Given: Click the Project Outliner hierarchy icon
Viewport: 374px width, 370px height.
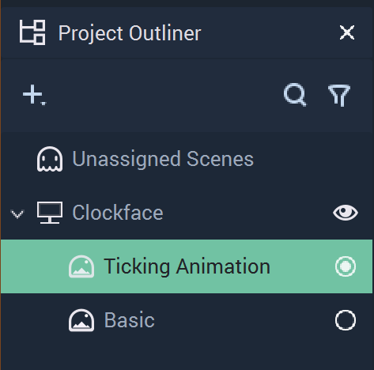Looking at the screenshot, I should 32,32.
